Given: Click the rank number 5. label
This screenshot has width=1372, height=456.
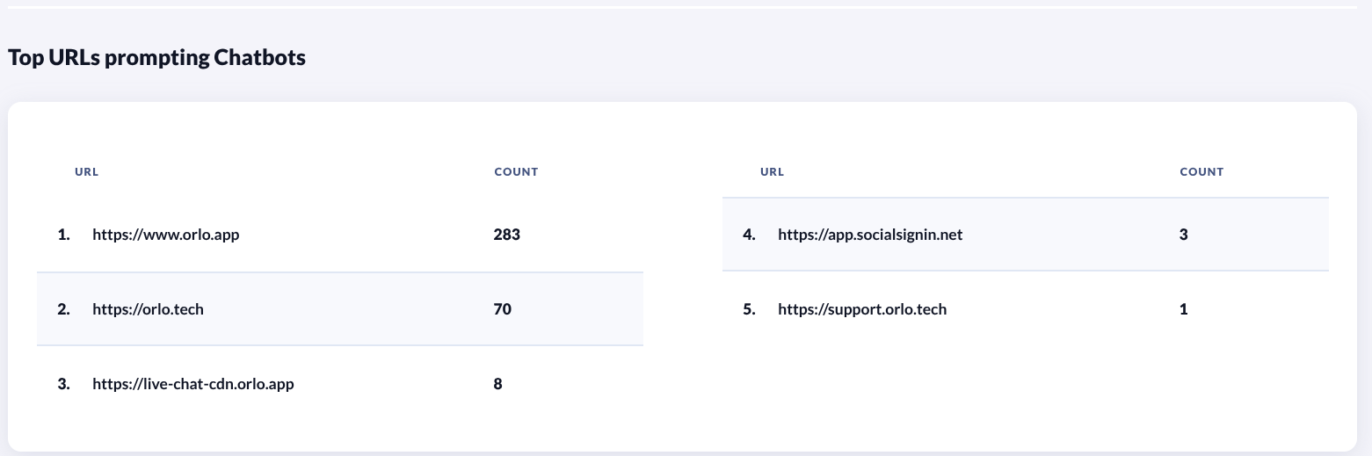Looking at the screenshot, I should (x=749, y=309).
